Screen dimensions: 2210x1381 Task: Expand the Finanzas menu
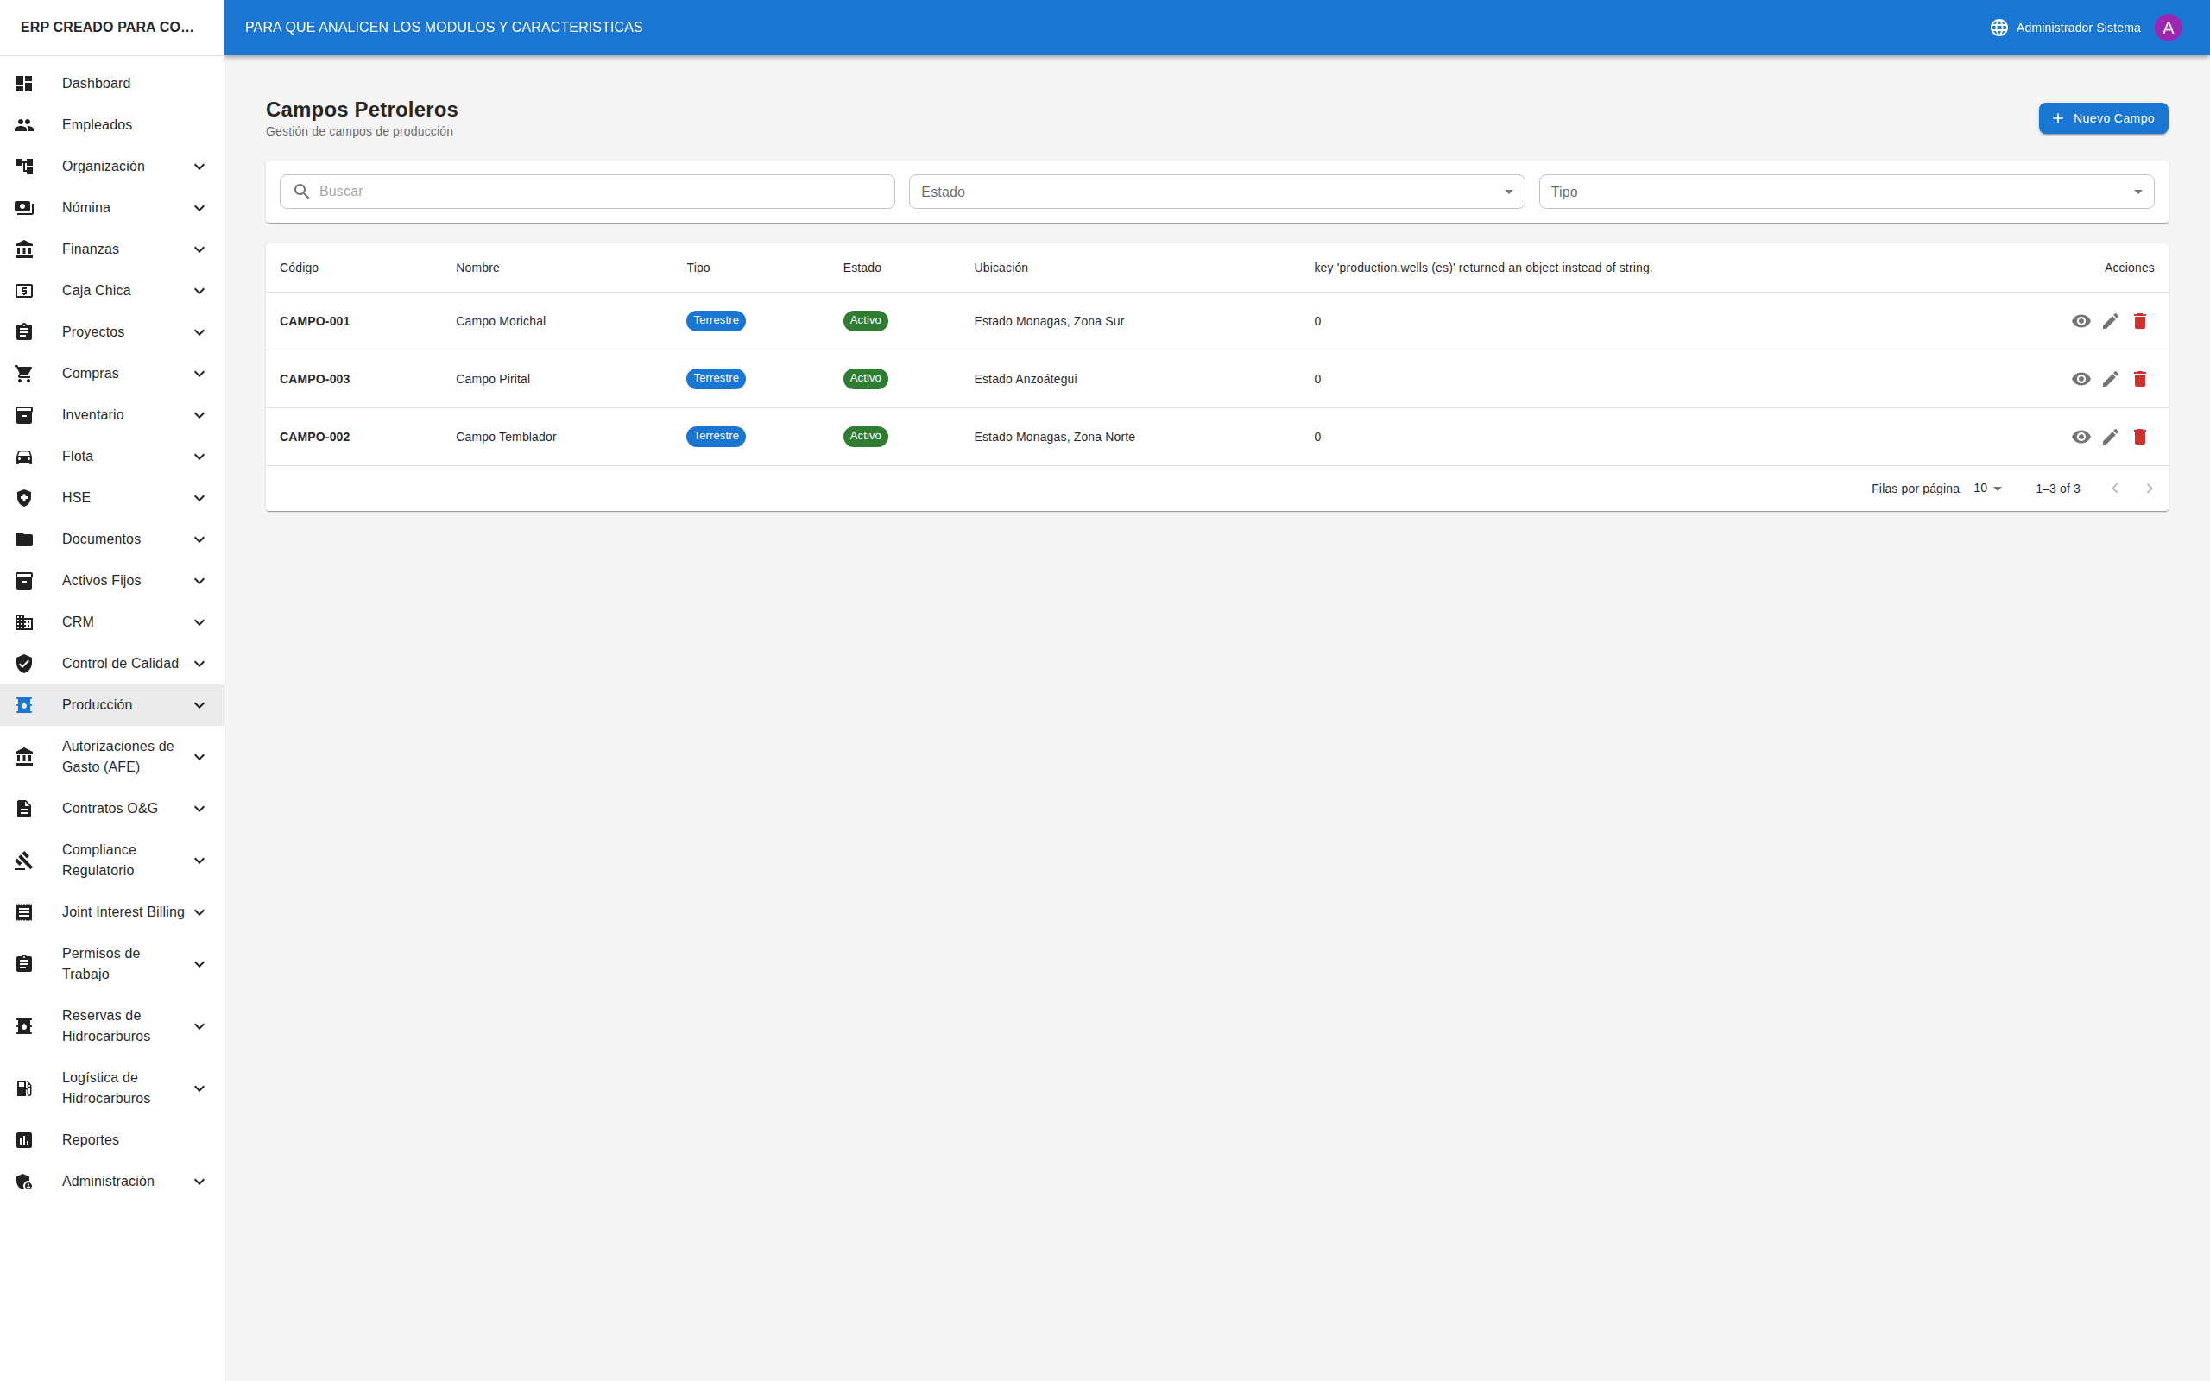pyautogui.click(x=111, y=249)
